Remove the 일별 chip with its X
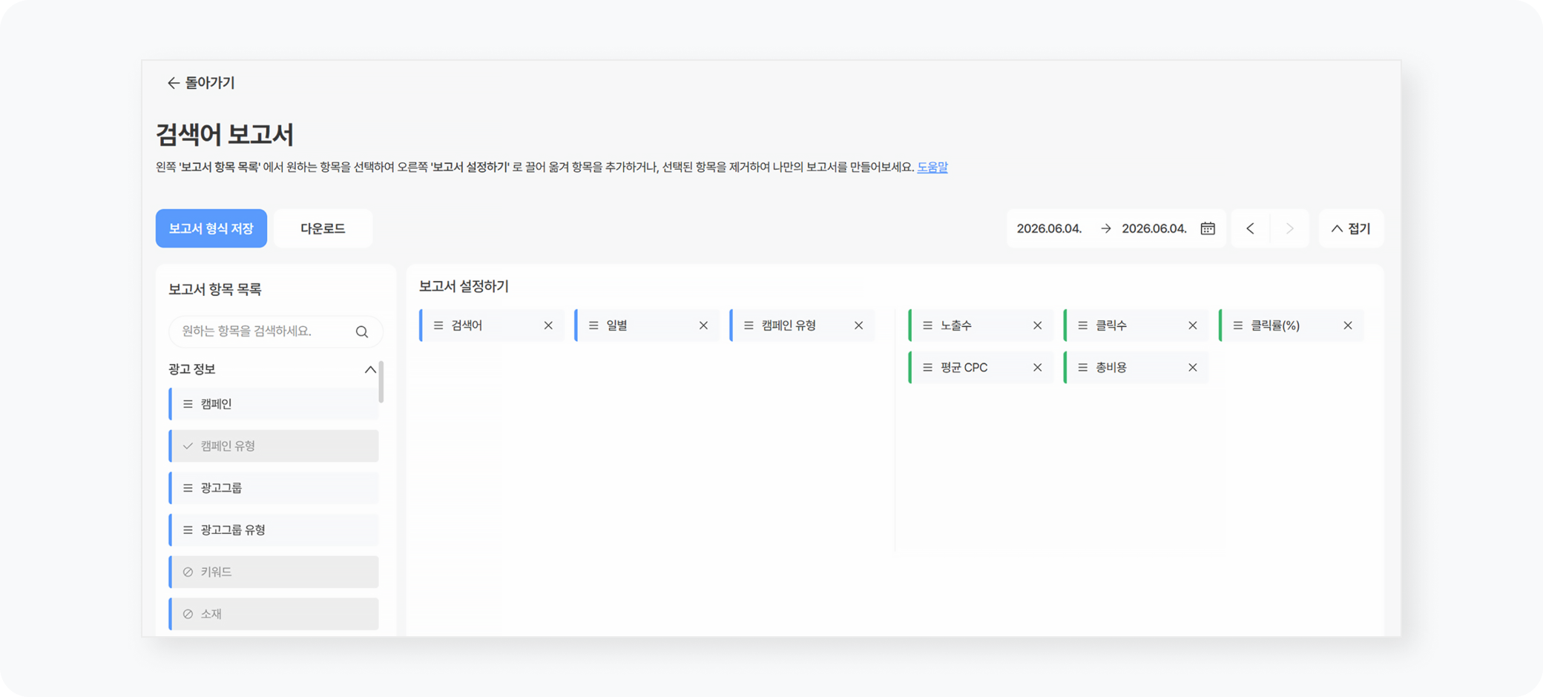1543x697 pixels. click(x=703, y=326)
